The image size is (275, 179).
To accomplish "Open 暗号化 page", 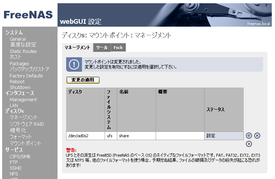I will click(x=18, y=130).
